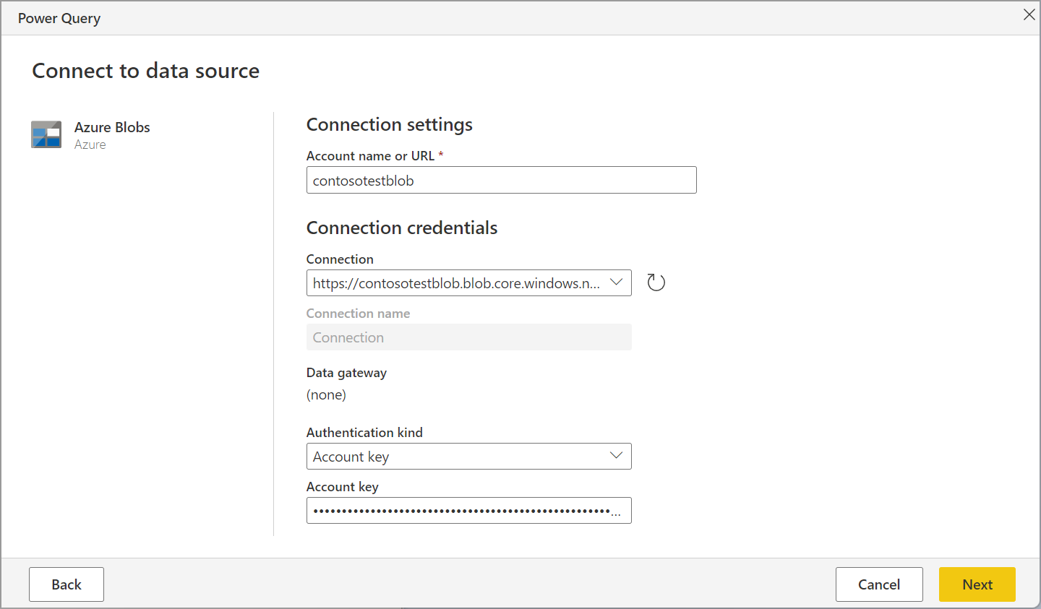The height and width of the screenshot is (609, 1041).
Task: Cancel the data source connection
Action: pos(878,584)
